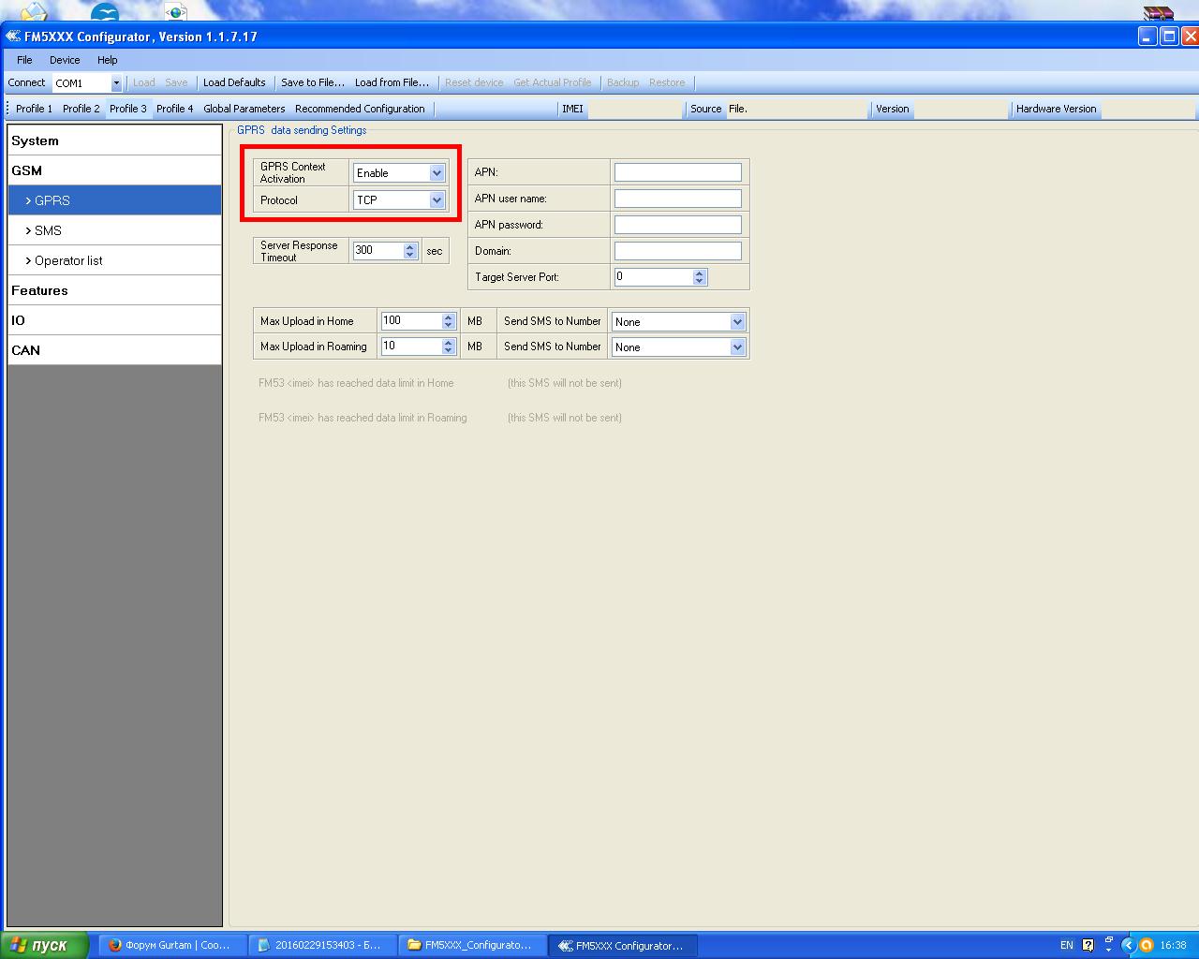Decrease the Max Upload in Roaming value
The height and width of the screenshot is (959, 1199).
pyautogui.click(x=449, y=351)
